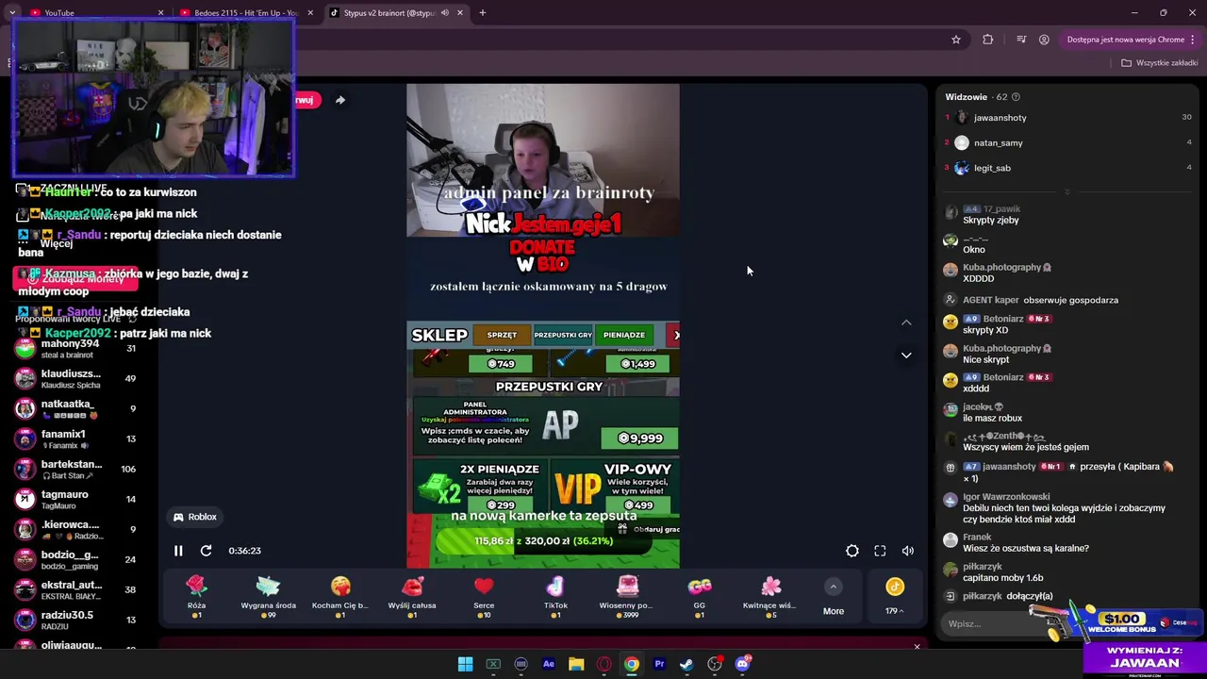
Task: Open suggested creator .kierowca...
Action: click(x=77, y=530)
